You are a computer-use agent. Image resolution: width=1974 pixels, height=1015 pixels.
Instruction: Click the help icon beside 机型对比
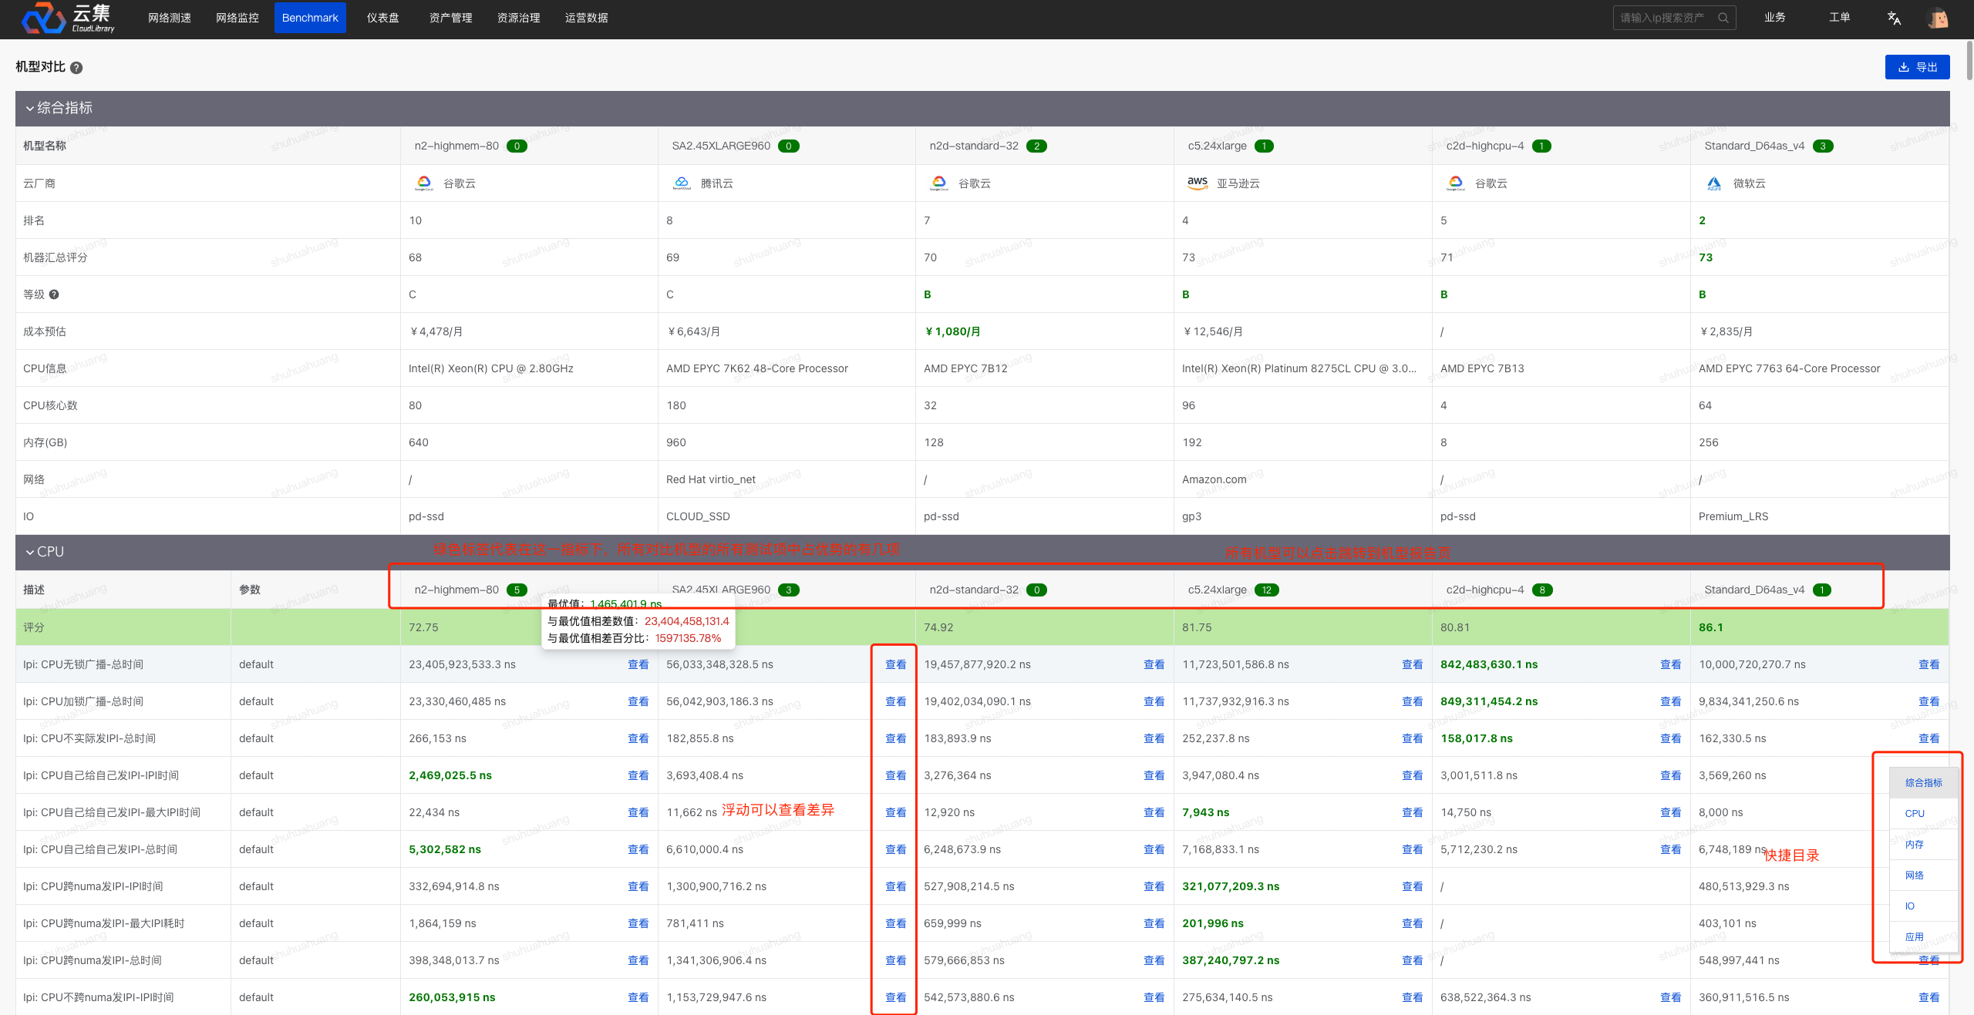tap(76, 68)
